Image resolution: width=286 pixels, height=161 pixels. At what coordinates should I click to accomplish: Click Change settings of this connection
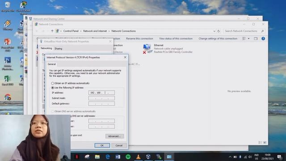tap(218, 38)
